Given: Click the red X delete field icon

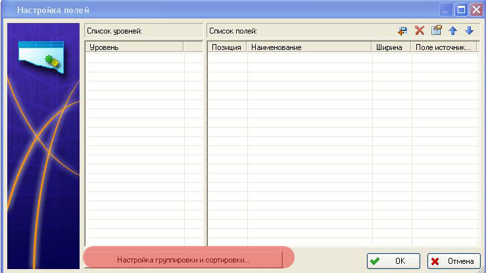Looking at the screenshot, I should point(420,30).
